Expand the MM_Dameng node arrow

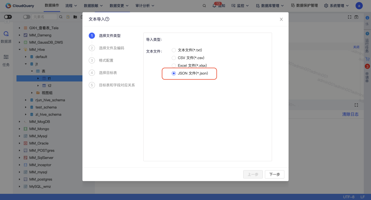(x=19, y=35)
